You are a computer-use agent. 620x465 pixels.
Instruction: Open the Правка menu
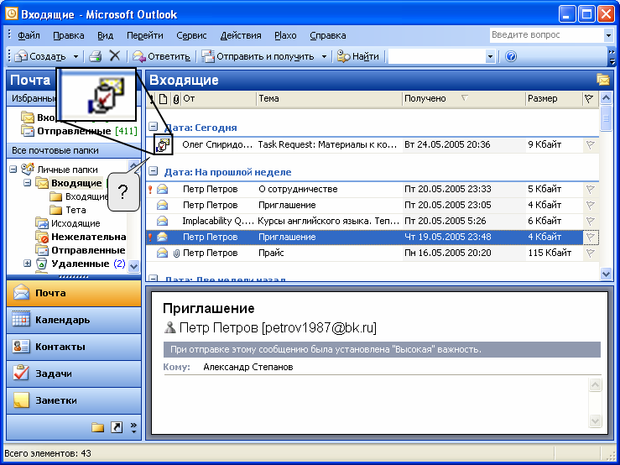(69, 35)
